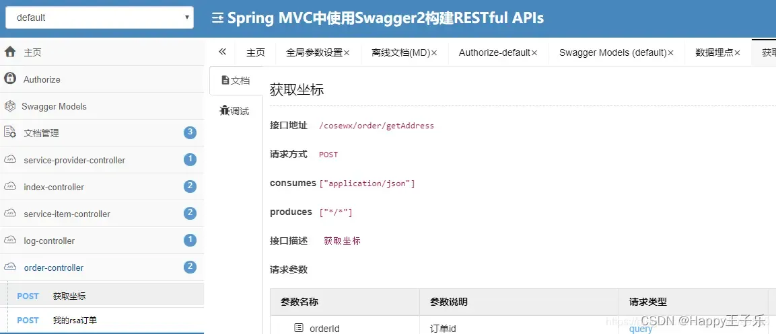Screen dimensions: 776x334
Task: Click the document icon on the 文档 tab
Action: [x=225, y=80]
